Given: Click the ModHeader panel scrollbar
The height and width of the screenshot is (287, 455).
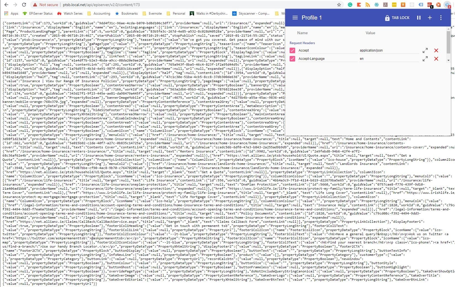Looking at the screenshot, I should coord(448,42).
